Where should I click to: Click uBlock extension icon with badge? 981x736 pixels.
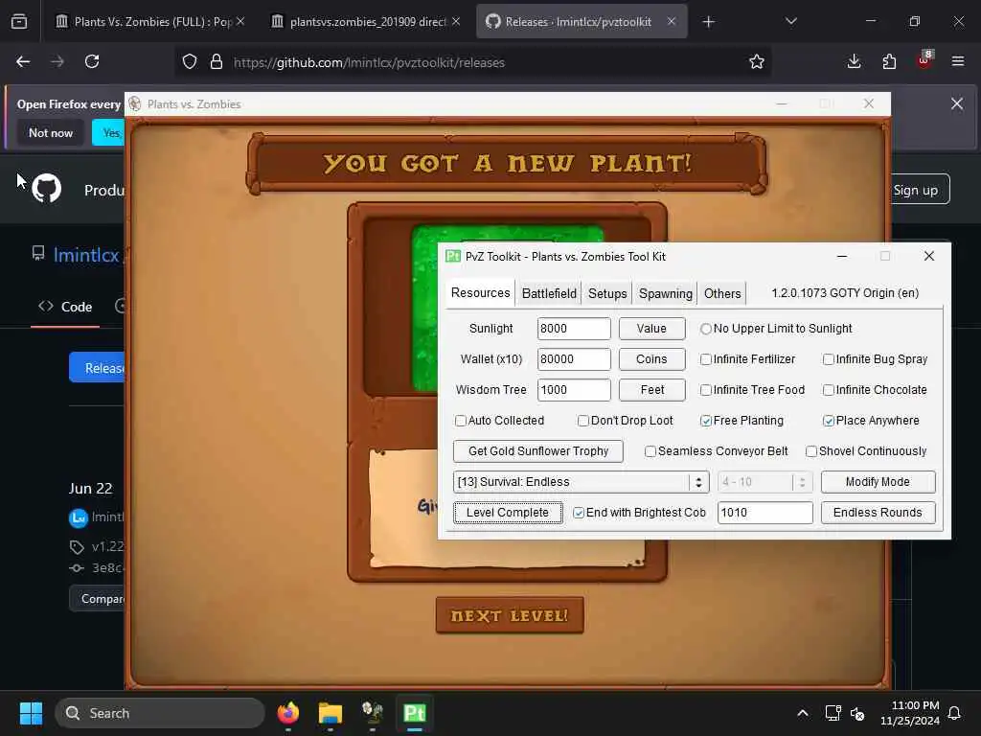click(924, 60)
